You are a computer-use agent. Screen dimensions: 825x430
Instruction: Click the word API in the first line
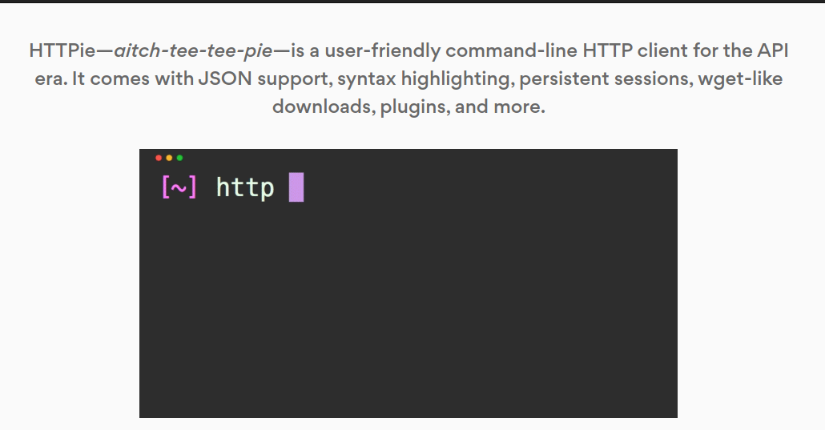(x=773, y=51)
